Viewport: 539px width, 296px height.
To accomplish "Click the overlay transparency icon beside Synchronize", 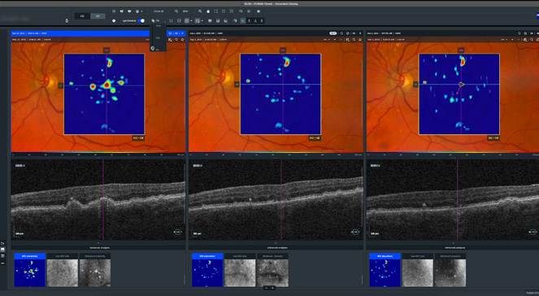I will (x=153, y=20).
